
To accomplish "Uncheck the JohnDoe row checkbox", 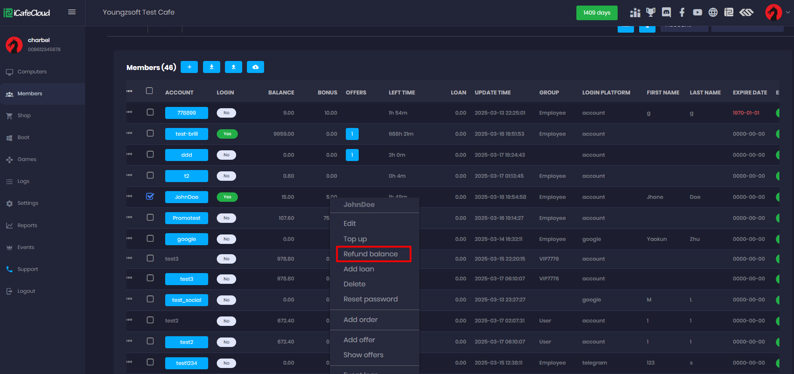I will coord(150,196).
